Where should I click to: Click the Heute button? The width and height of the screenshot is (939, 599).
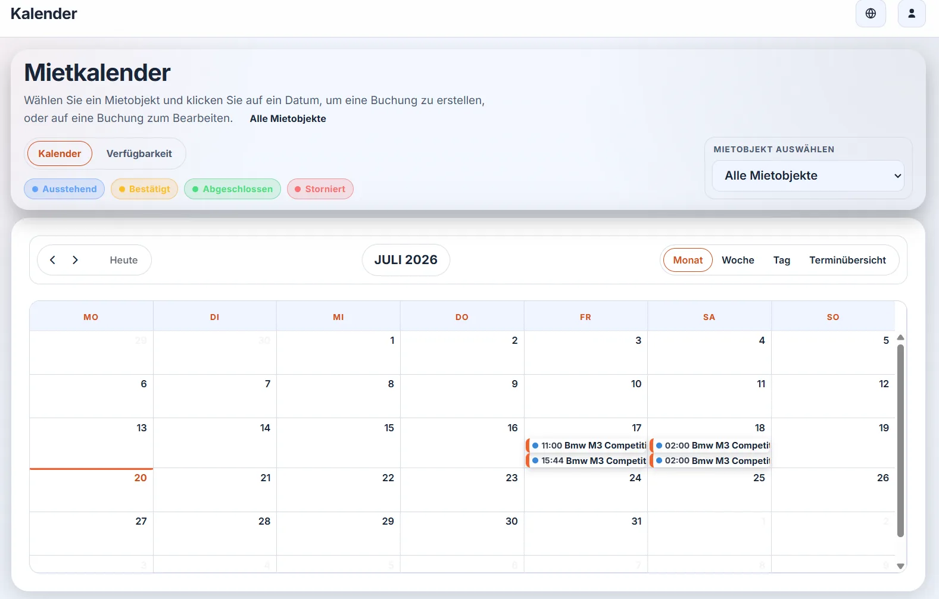click(x=124, y=260)
